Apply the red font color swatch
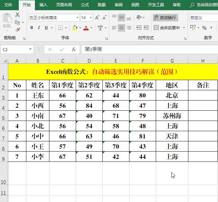Screen dimensions: 218x202 [86, 28]
